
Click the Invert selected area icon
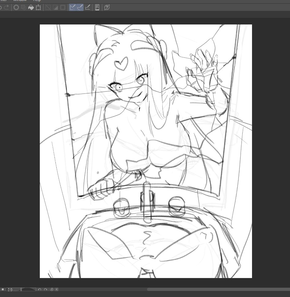pyautogui.click(x=55, y=7)
